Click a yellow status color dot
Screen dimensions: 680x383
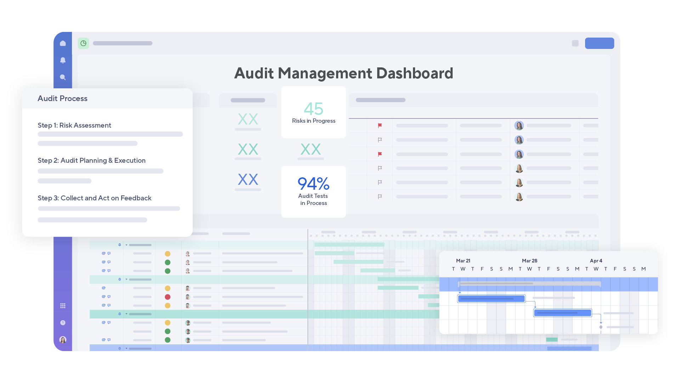168,253
